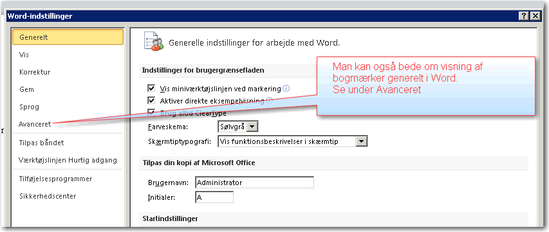Open the Tilføjelsesprogrammer category
The width and height of the screenshot is (549, 232).
pos(55,179)
